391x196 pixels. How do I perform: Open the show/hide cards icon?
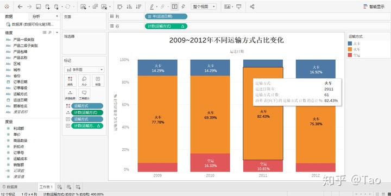tap(227, 7)
